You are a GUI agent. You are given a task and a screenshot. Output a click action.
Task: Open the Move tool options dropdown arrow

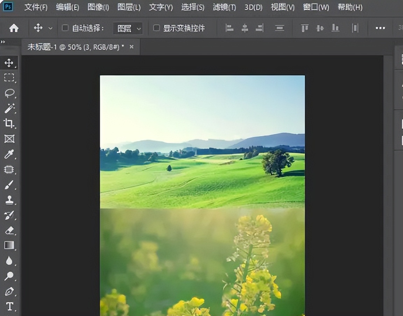[x=50, y=28]
